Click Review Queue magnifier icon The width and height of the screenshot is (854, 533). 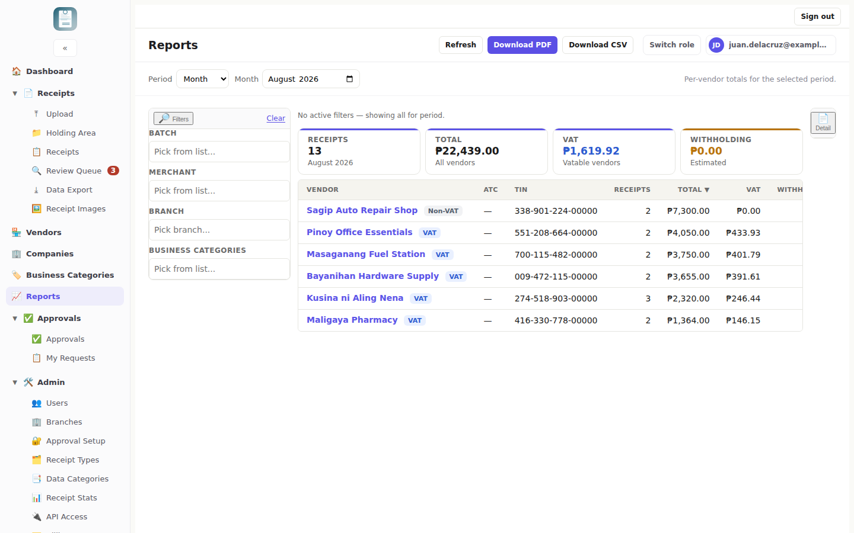pyautogui.click(x=36, y=171)
